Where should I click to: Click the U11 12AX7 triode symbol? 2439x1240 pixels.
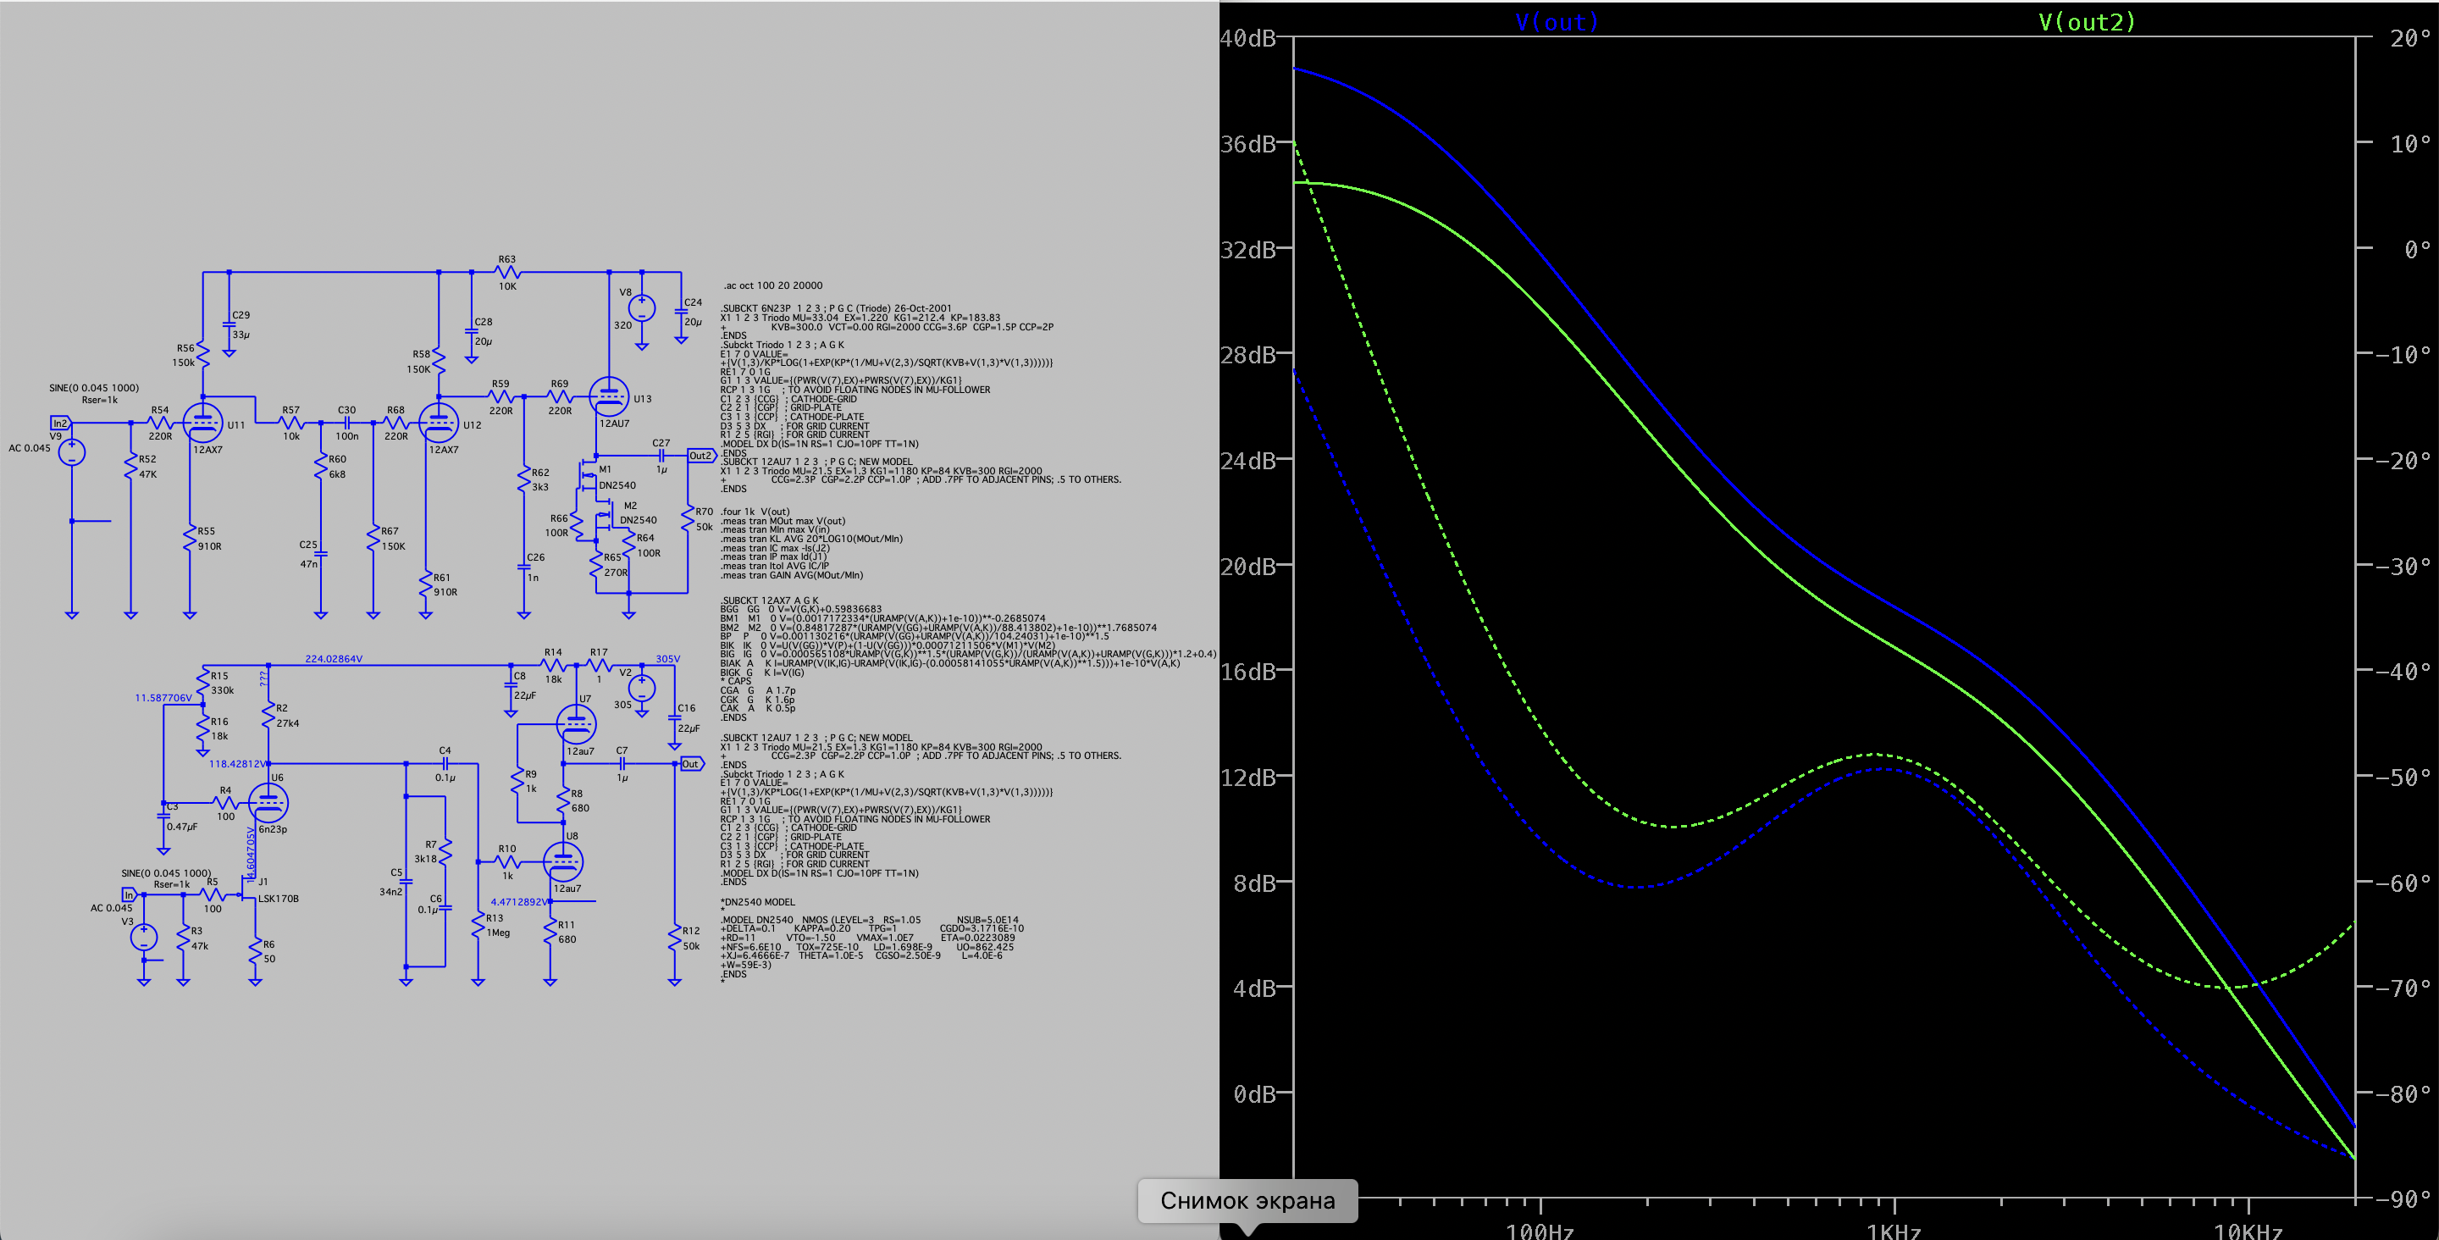coord(202,423)
